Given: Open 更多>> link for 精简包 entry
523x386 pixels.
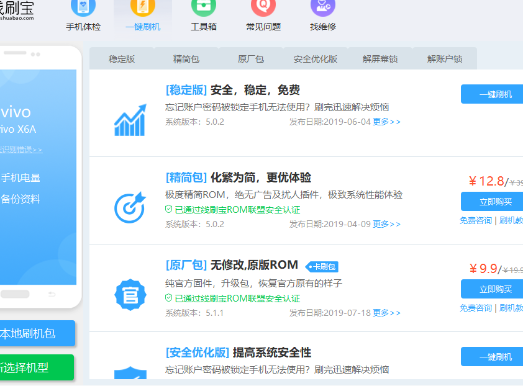Looking at the screenshot, I should coord(386,224).
